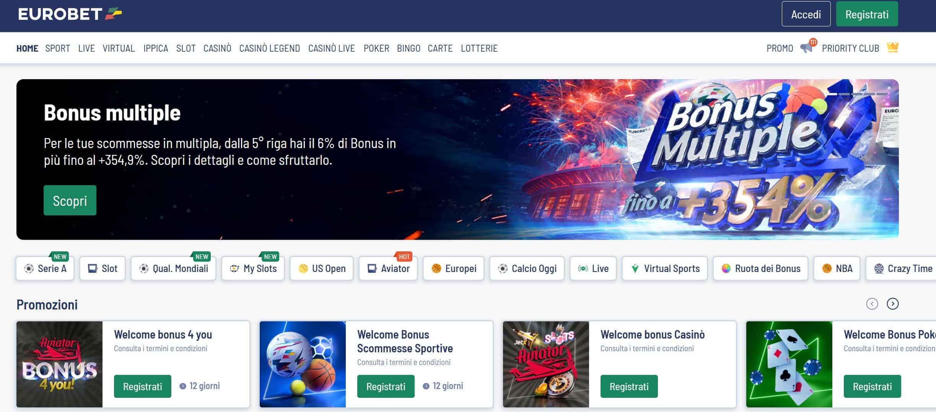
Task: Click the Virtual Sports green icon
Action: click(x=635, y=269)
